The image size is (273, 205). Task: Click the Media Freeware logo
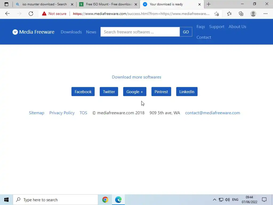point(33,32)
